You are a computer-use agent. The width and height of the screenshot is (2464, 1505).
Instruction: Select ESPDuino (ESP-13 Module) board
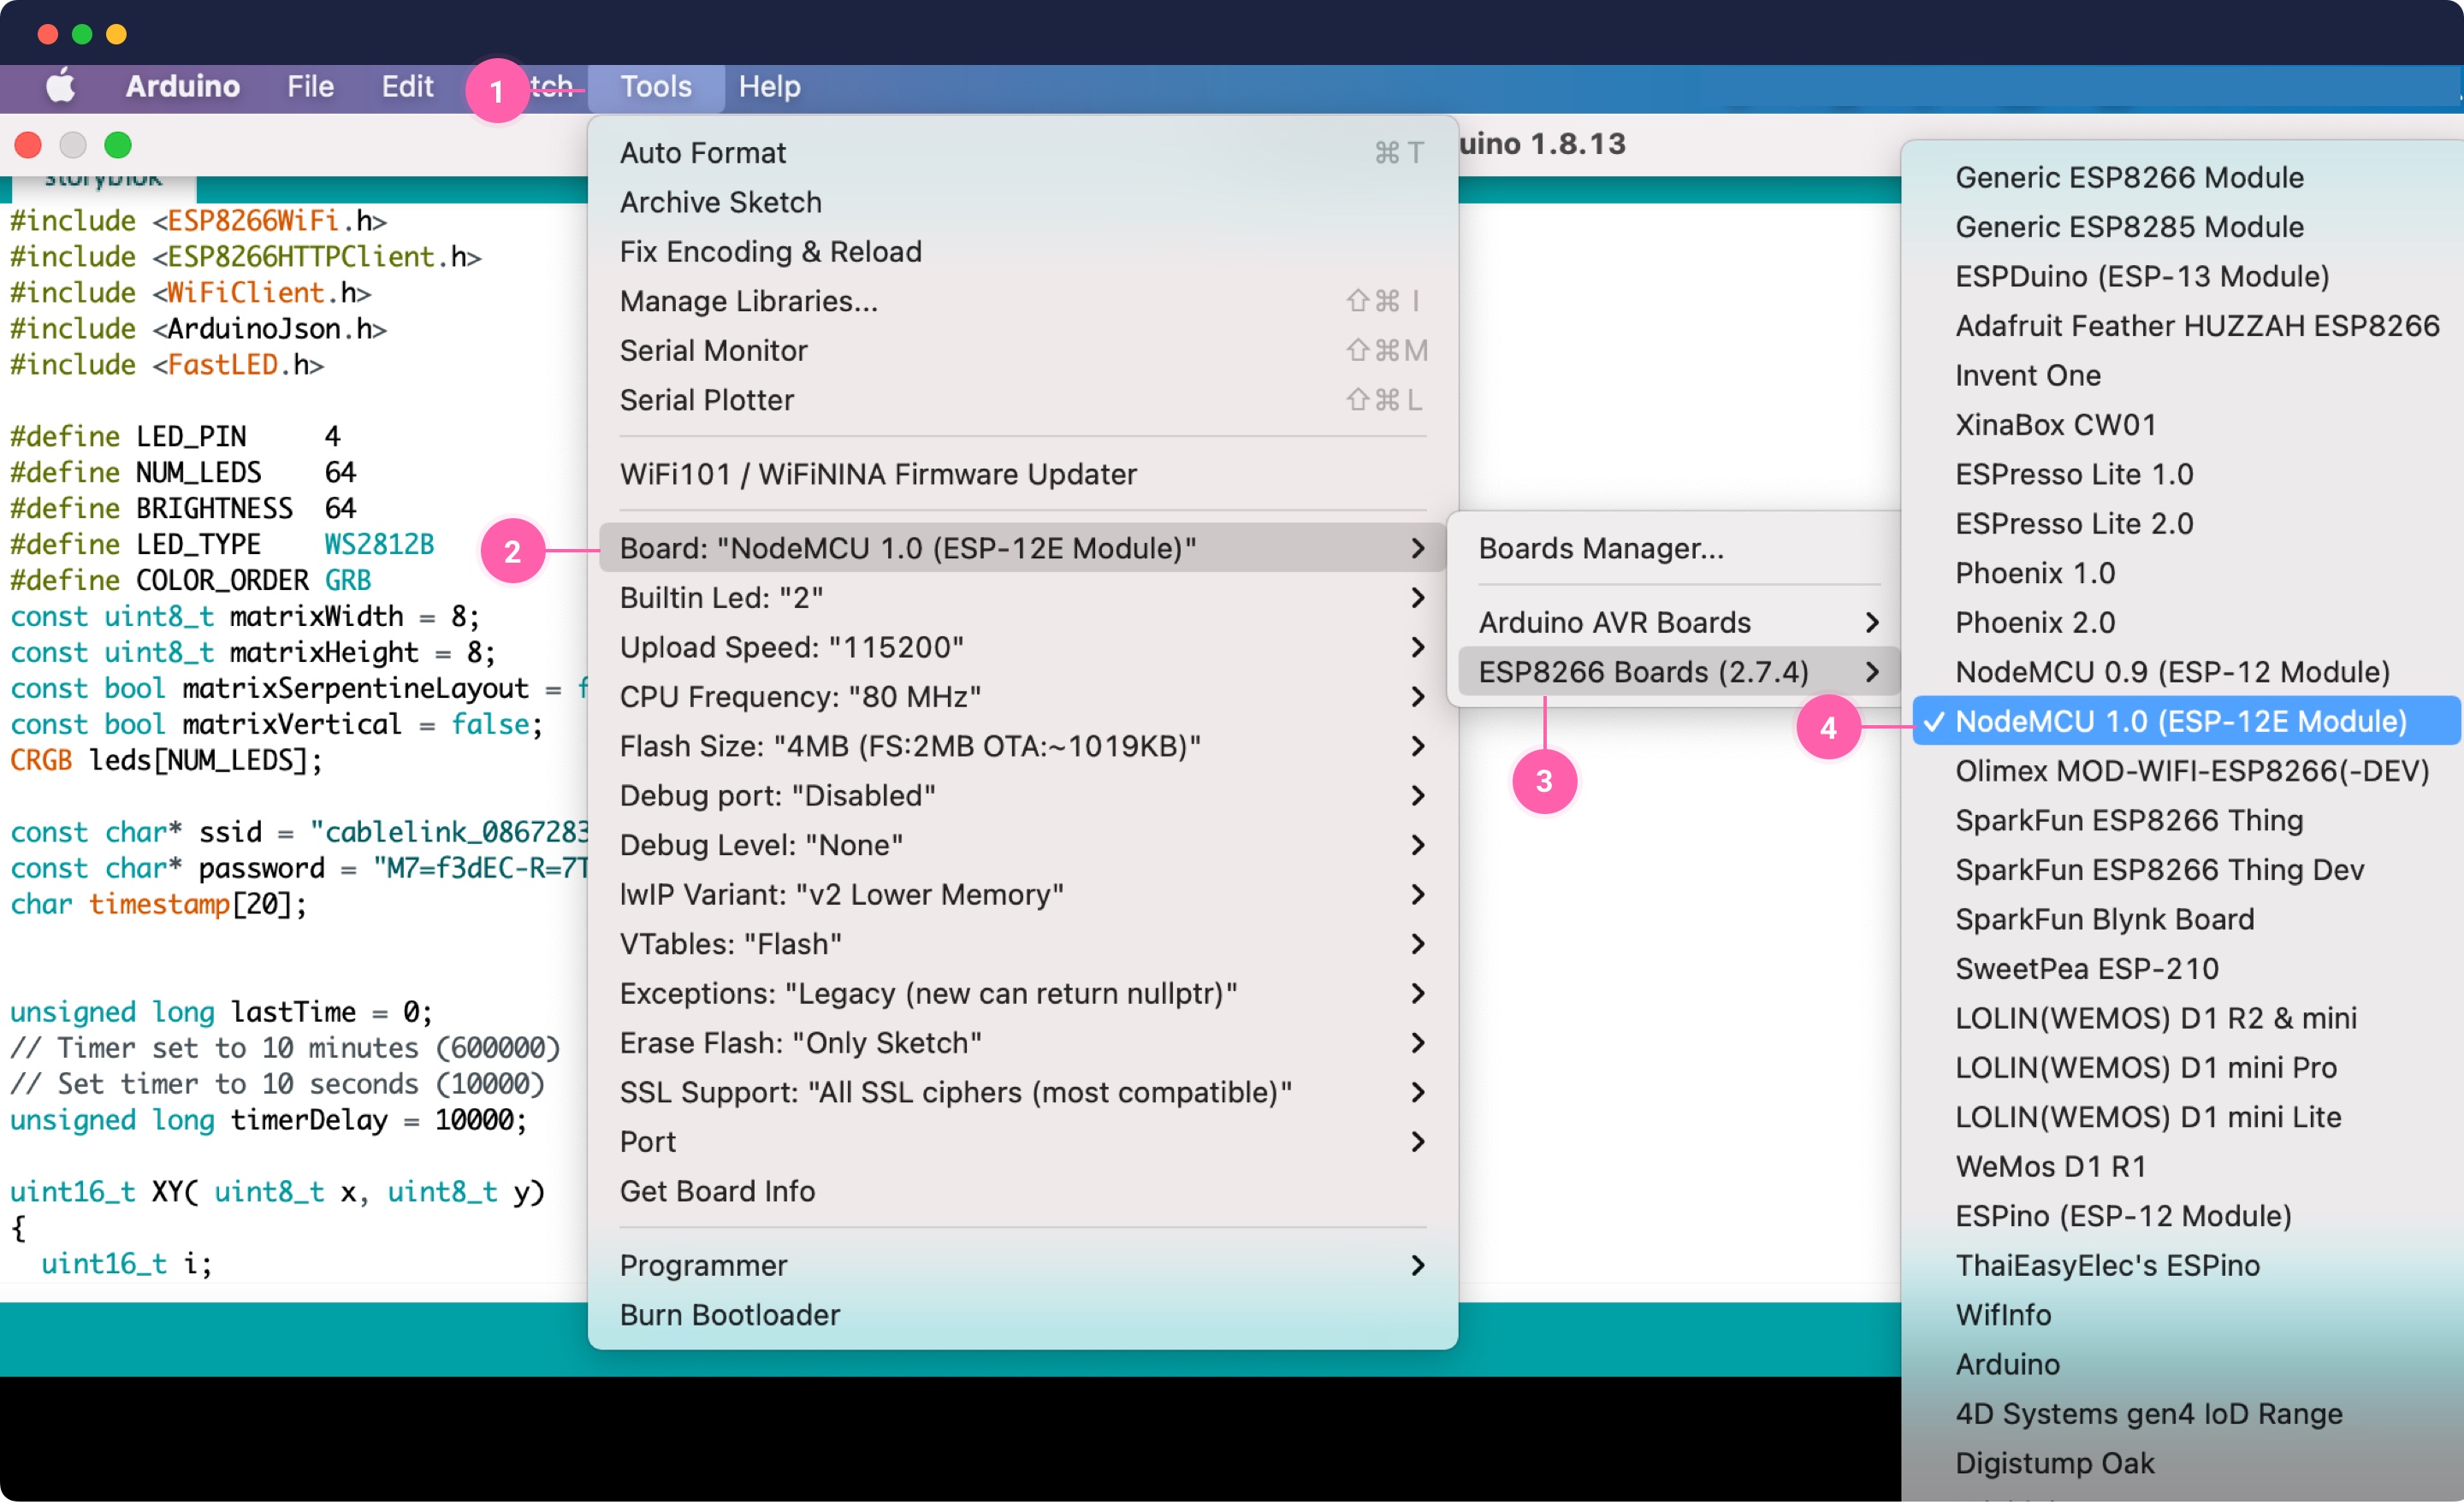(2186, 277)
